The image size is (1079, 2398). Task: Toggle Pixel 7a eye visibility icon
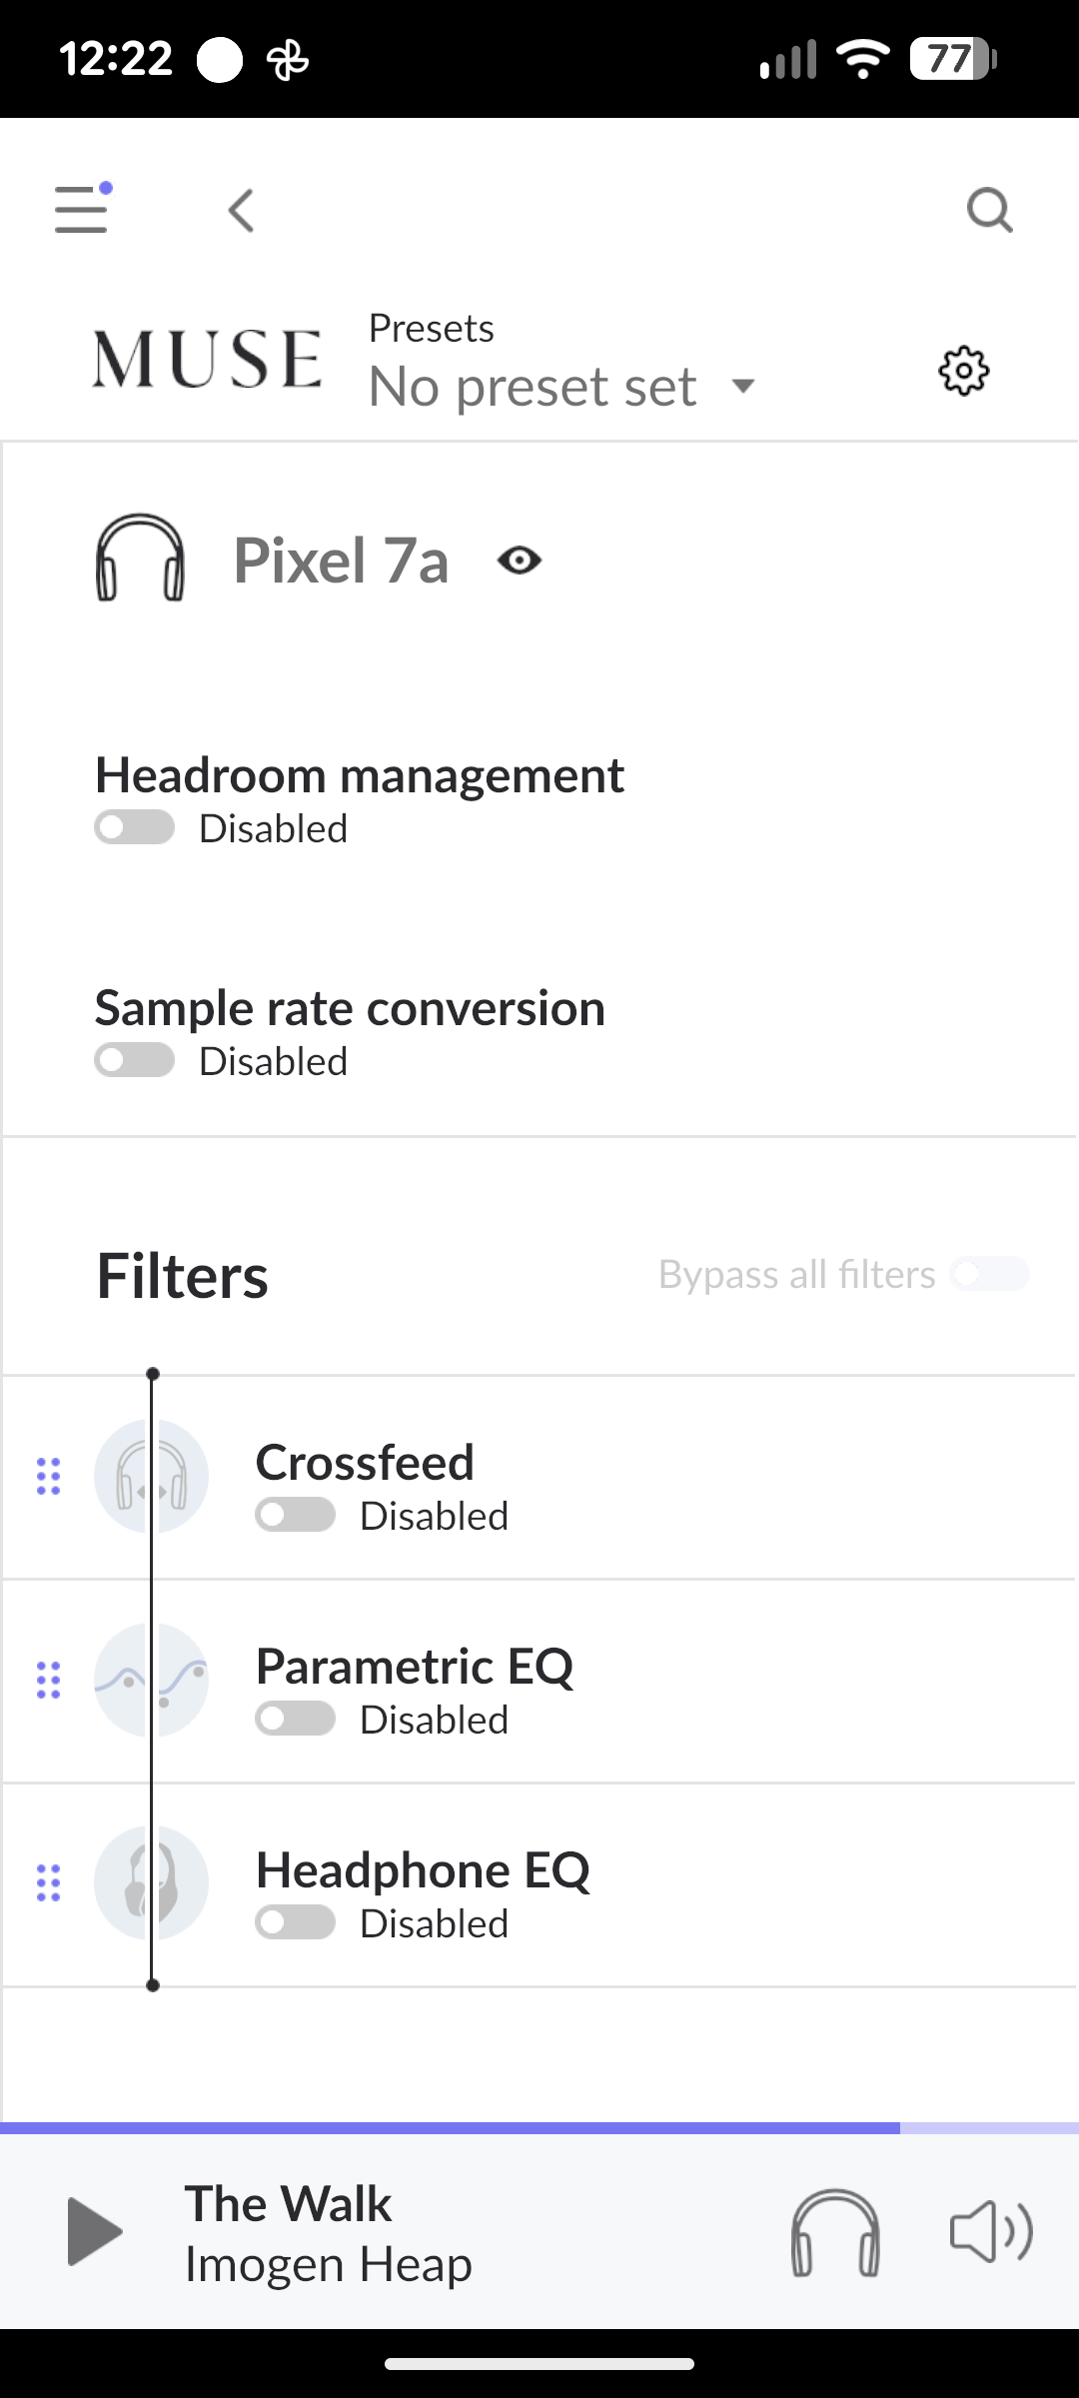click(x=520, y=561)
